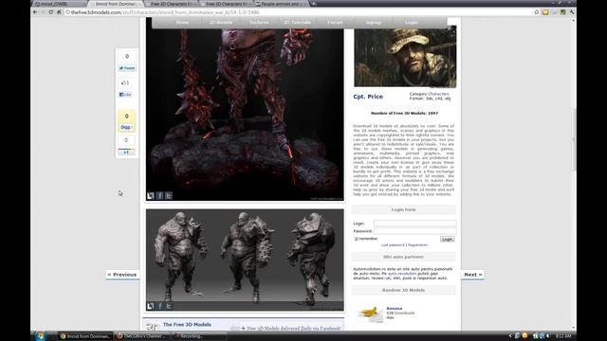Share the top monster image on Facebook
Viewport: 607px width, 341px height.
coord(160,196)
